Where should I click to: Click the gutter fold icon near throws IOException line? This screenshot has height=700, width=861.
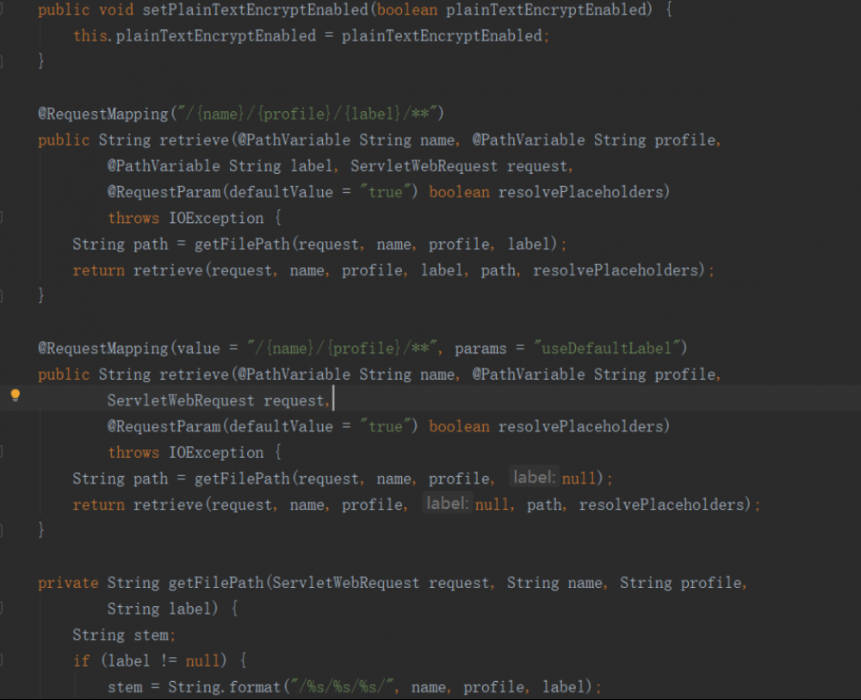5,218
